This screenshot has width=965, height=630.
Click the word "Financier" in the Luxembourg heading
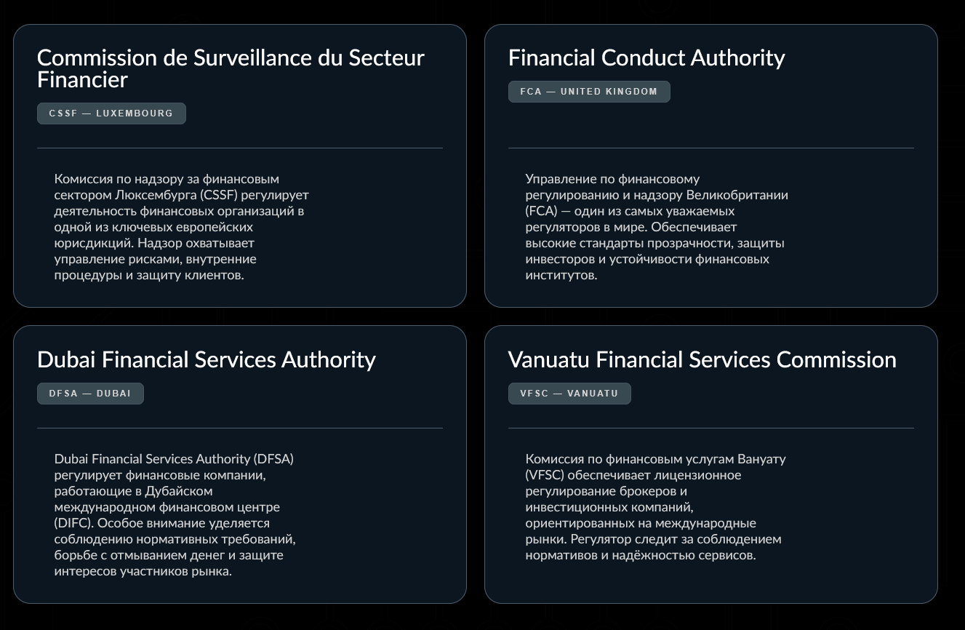(82, 80)
